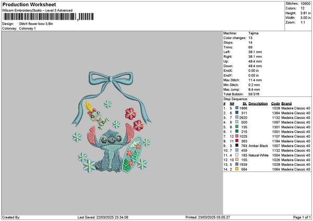Click the 'Left:' measurement label

coord(226,52)
